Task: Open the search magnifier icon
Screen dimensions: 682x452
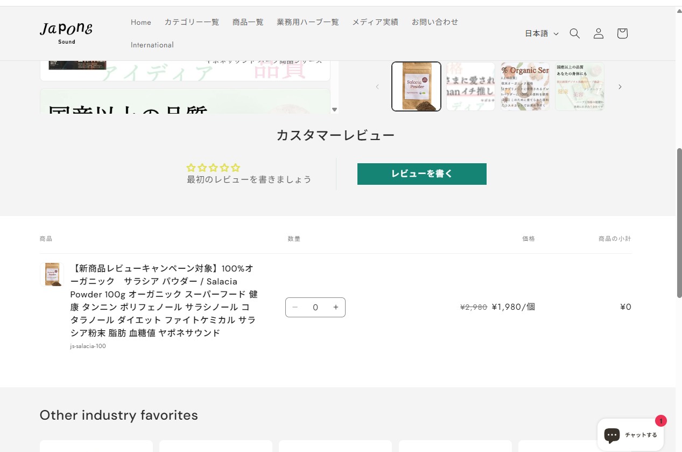Action: (575, 33)
